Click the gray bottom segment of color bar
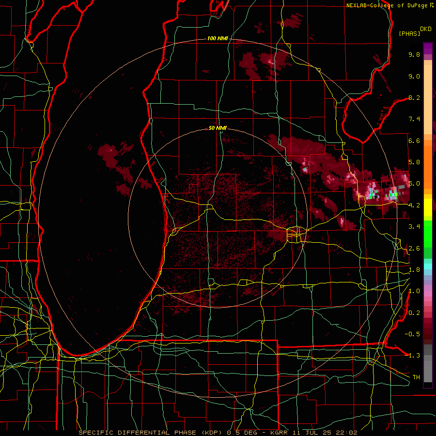This screenshot has height=436, width=436. [428, 370]
